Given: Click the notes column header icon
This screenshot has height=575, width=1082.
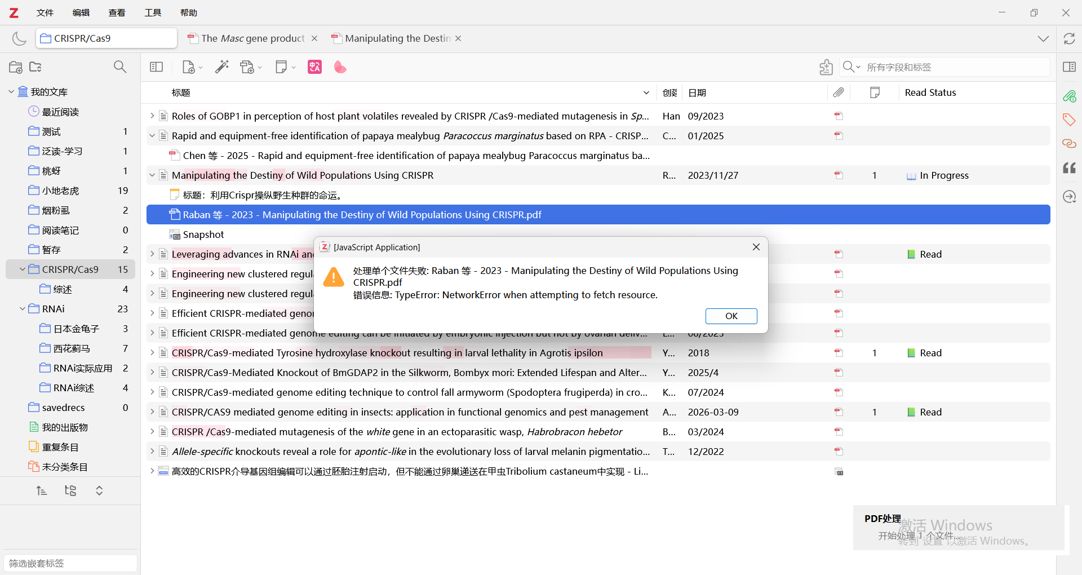Looking at the screenshot, I should 875,92.
